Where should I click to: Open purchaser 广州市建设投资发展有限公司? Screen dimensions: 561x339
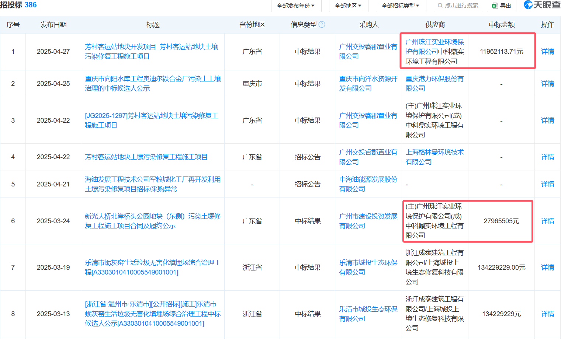368,221
